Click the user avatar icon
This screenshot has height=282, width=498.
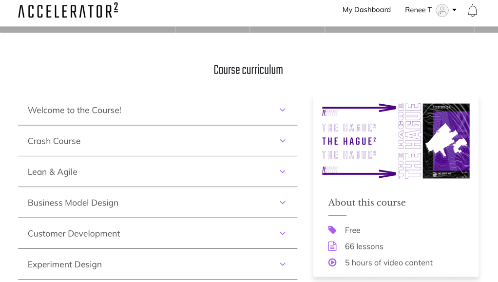tap(442, 10)
